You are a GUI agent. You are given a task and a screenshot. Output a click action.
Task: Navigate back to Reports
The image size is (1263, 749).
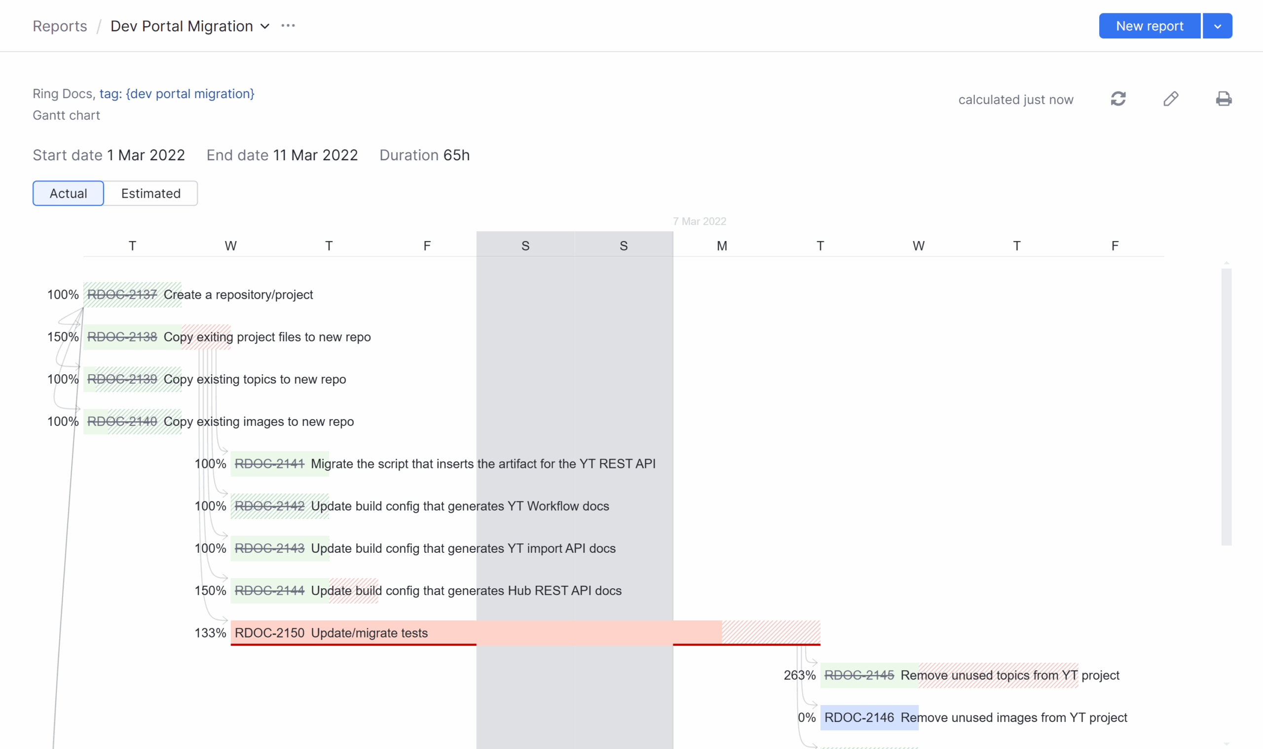[x=59, y=26]
